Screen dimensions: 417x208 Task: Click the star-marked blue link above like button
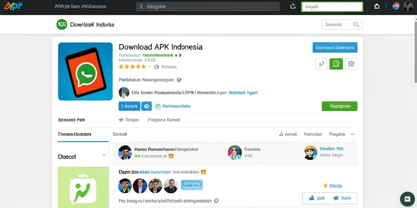coord(332,186)
